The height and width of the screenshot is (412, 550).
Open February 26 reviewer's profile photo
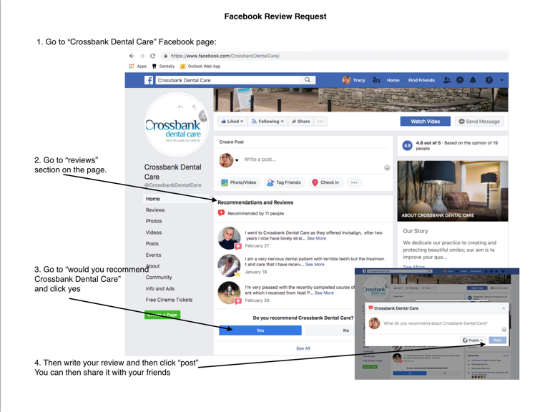point(229,293)
